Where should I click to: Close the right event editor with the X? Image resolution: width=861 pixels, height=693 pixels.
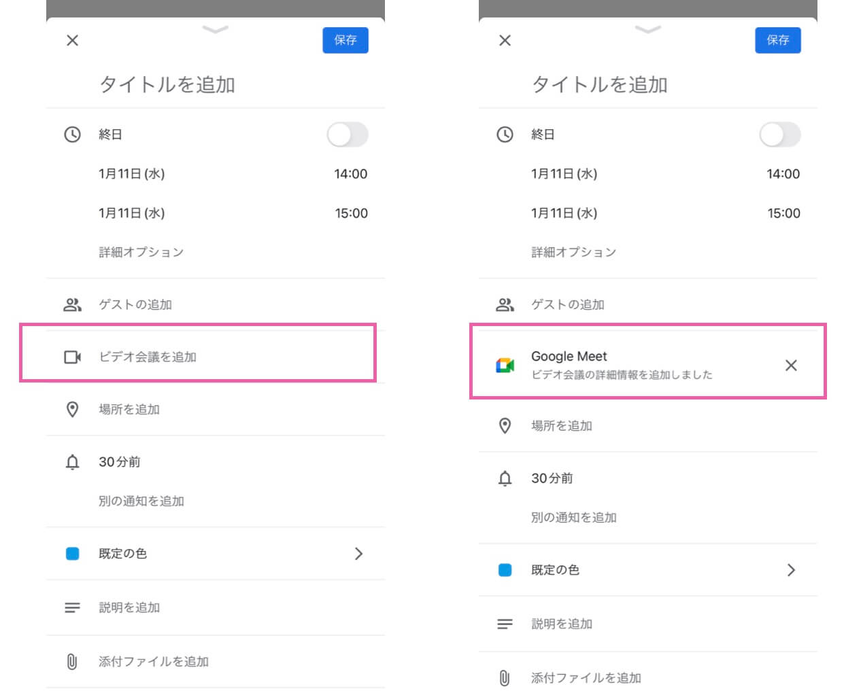505,40
